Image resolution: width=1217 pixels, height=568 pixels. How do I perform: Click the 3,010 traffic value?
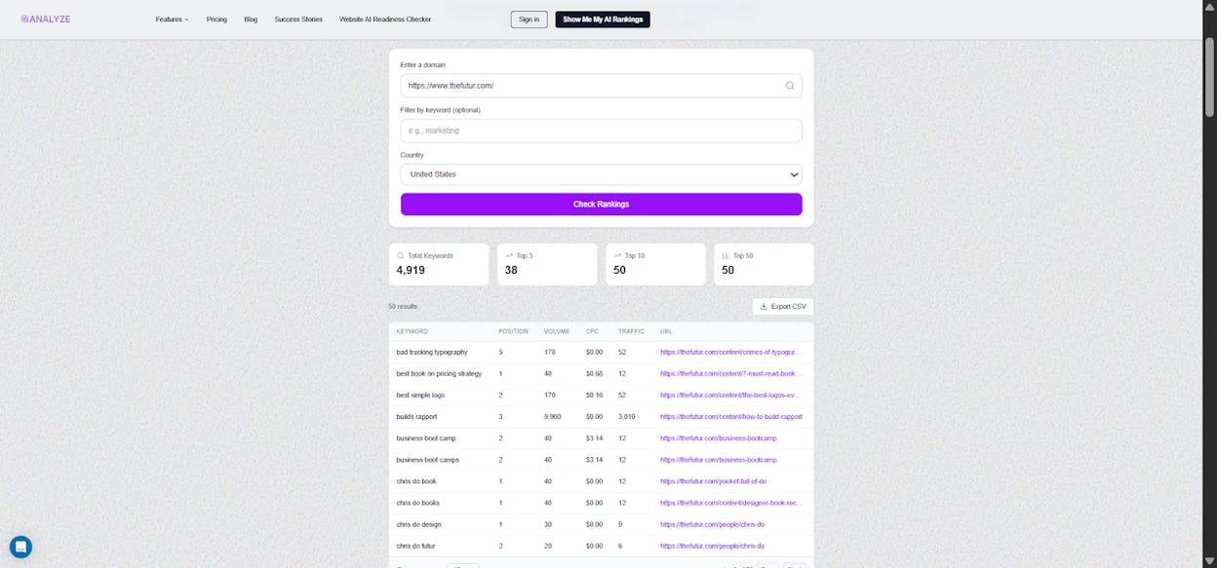(x=626, y=416)
